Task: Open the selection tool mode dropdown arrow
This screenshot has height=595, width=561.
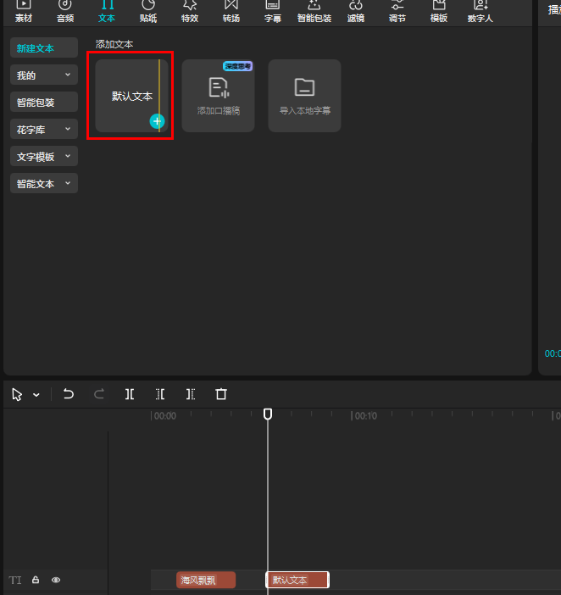Action: (36, 395)
